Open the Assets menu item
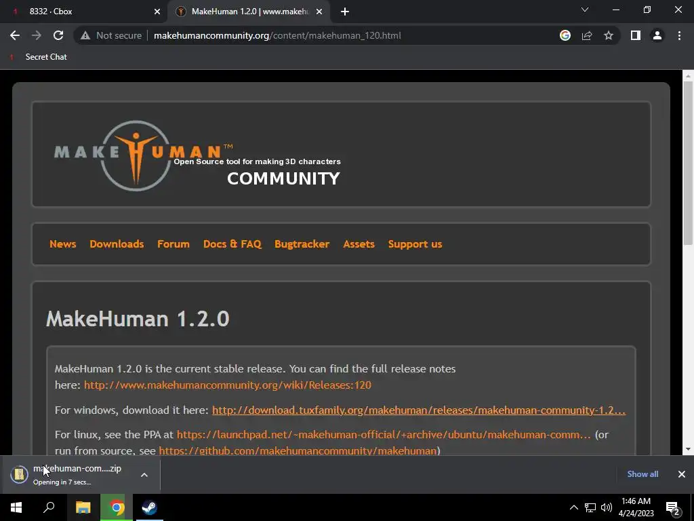 click(x=359, y=244)
